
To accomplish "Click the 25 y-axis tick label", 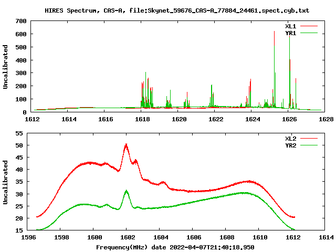I will (x=19, y=206).
